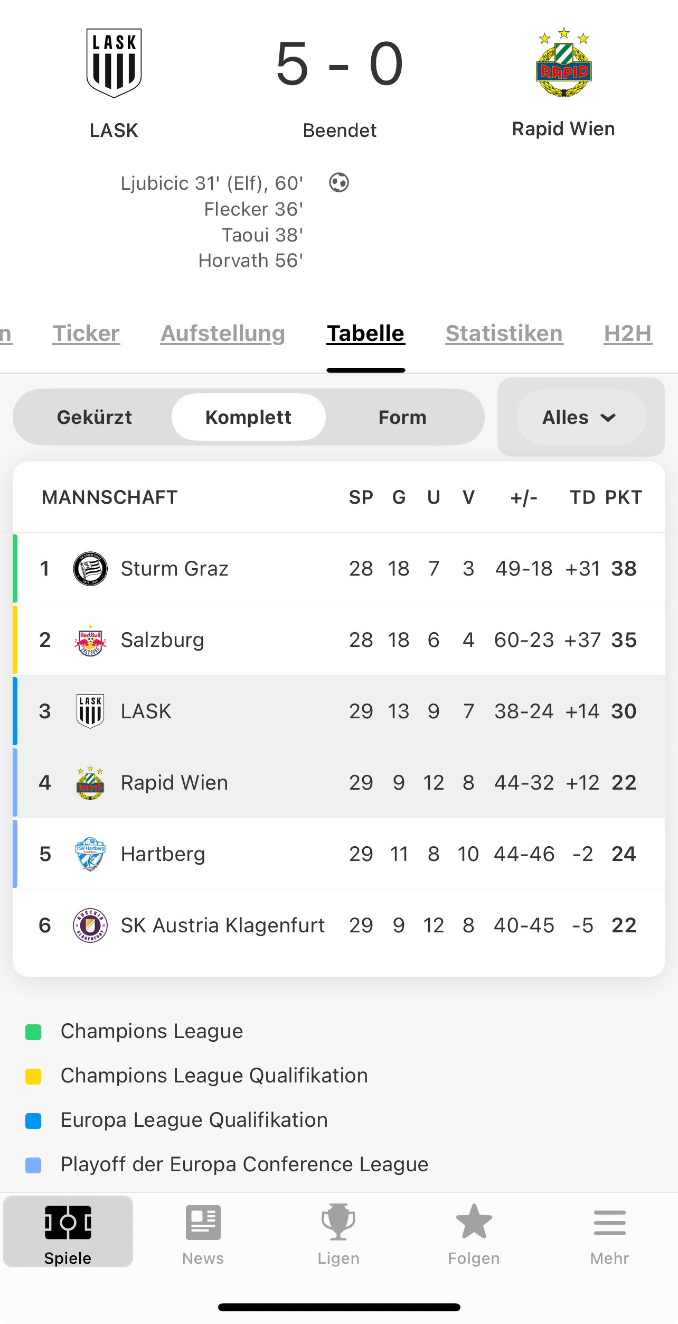
Task: Tap the LASK crest in match header
Action: coord(114,63)
